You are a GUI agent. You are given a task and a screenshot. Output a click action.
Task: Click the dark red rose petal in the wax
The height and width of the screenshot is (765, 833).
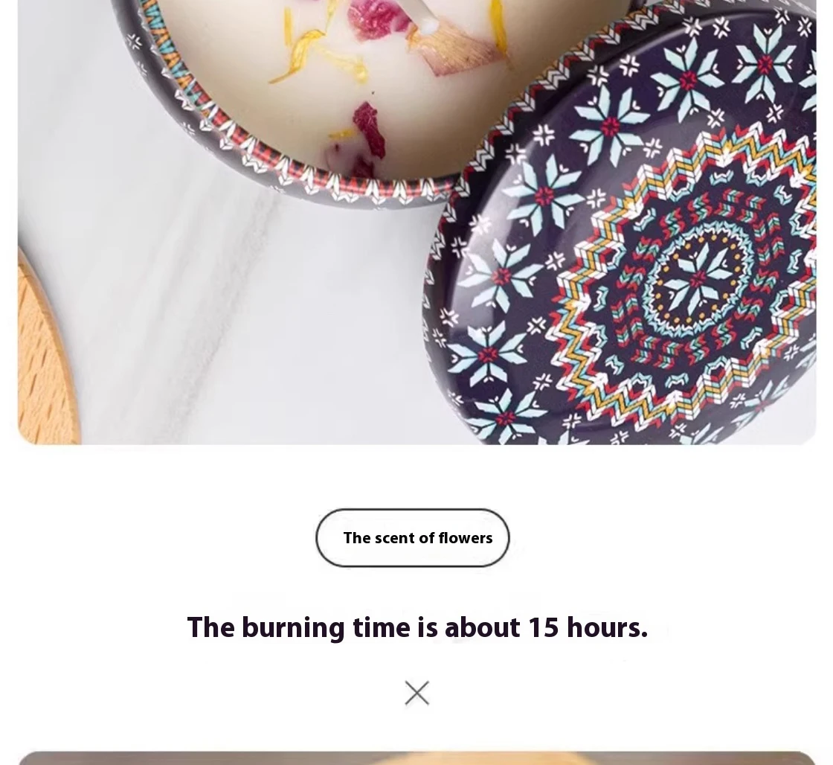click(x=370, y=130)
